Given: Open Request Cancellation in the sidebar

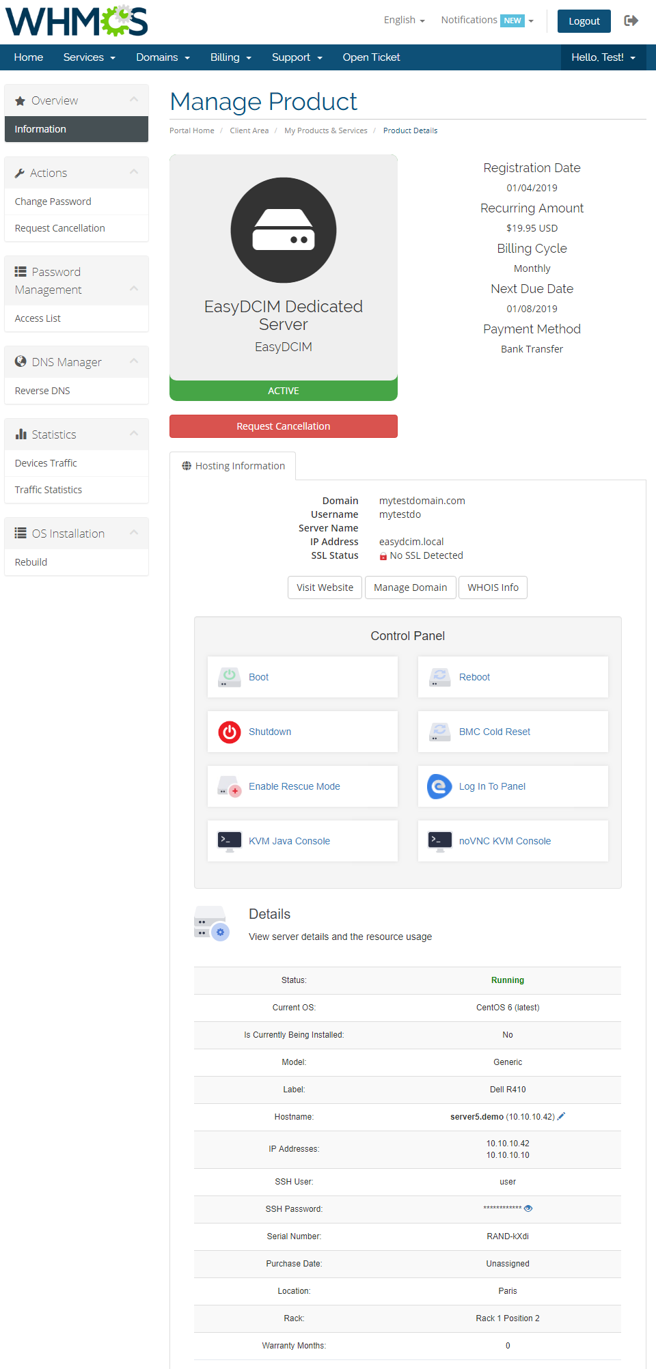Looking at the screenshot, I should pos(77,228).
